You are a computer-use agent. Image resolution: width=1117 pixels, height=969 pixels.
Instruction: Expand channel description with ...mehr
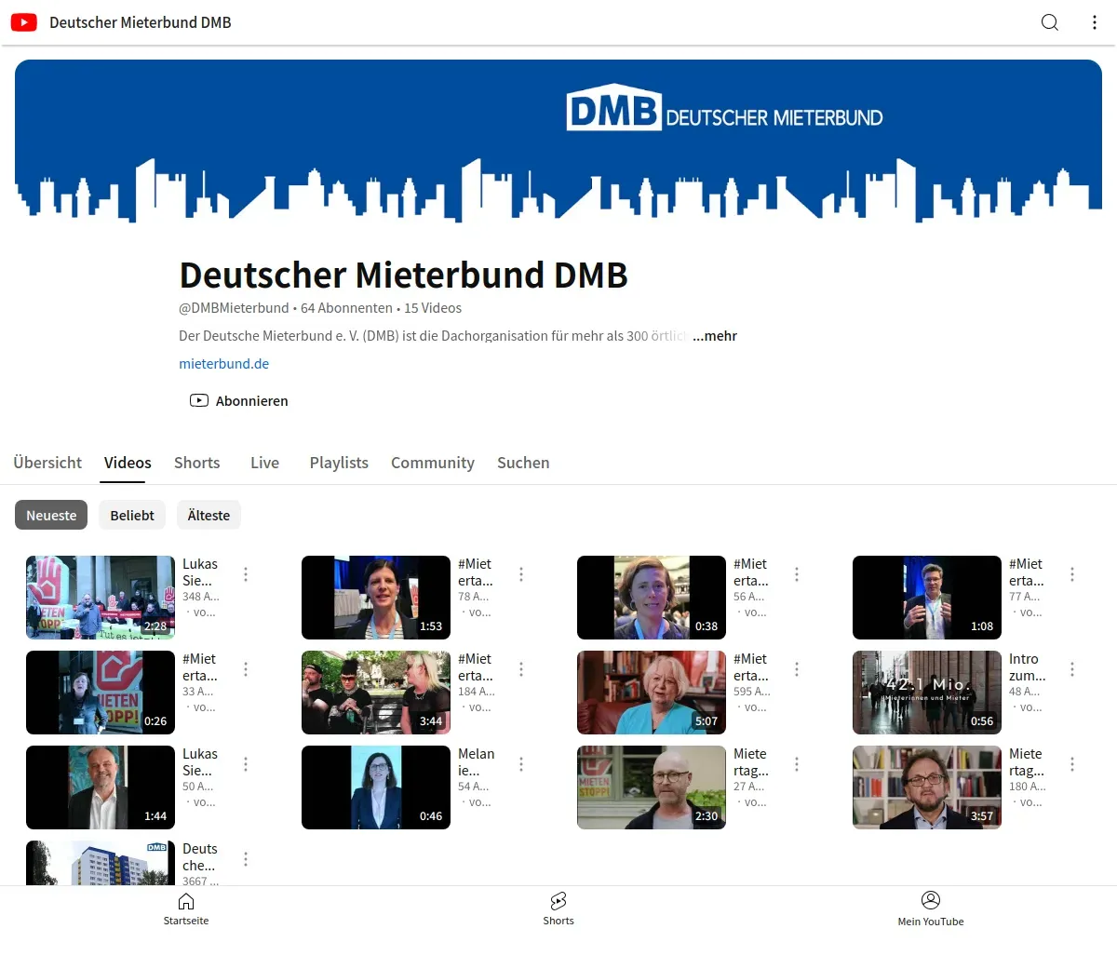click(715, 336)
